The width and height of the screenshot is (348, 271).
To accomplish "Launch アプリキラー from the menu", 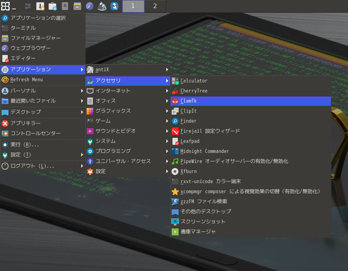I will point(43,123).
